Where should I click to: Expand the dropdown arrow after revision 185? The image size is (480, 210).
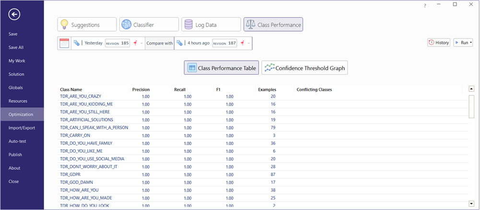(141, 43)
